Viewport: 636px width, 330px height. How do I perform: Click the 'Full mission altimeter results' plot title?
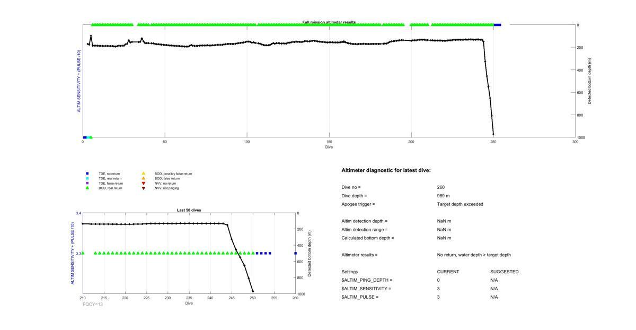[329, 22]
